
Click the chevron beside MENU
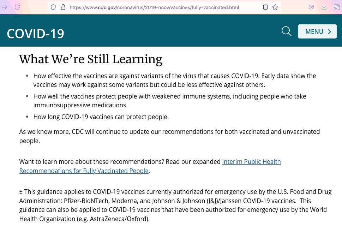coord(329,32)
